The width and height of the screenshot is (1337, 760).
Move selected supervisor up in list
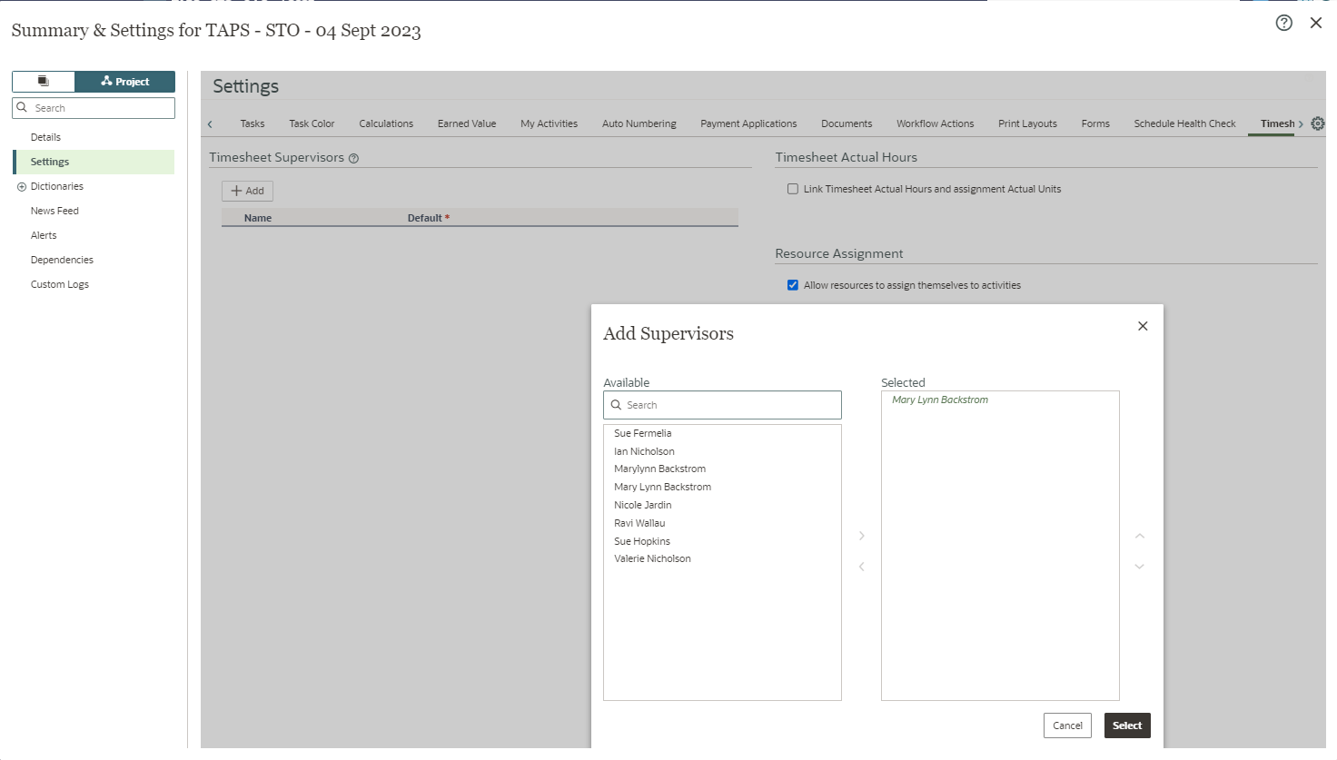click(1139, 536)
